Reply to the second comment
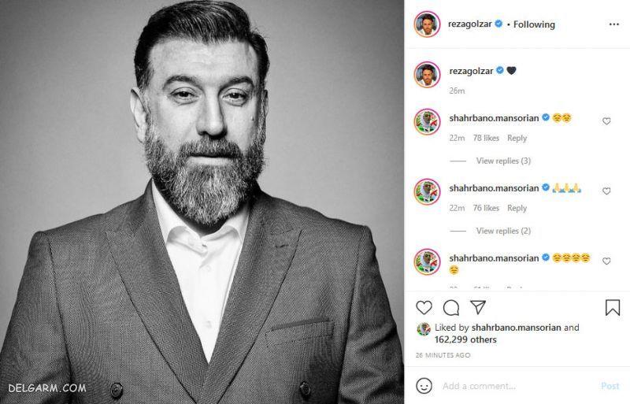The height and width of the screenshot is (404, 630). click(x=517, y=208)
